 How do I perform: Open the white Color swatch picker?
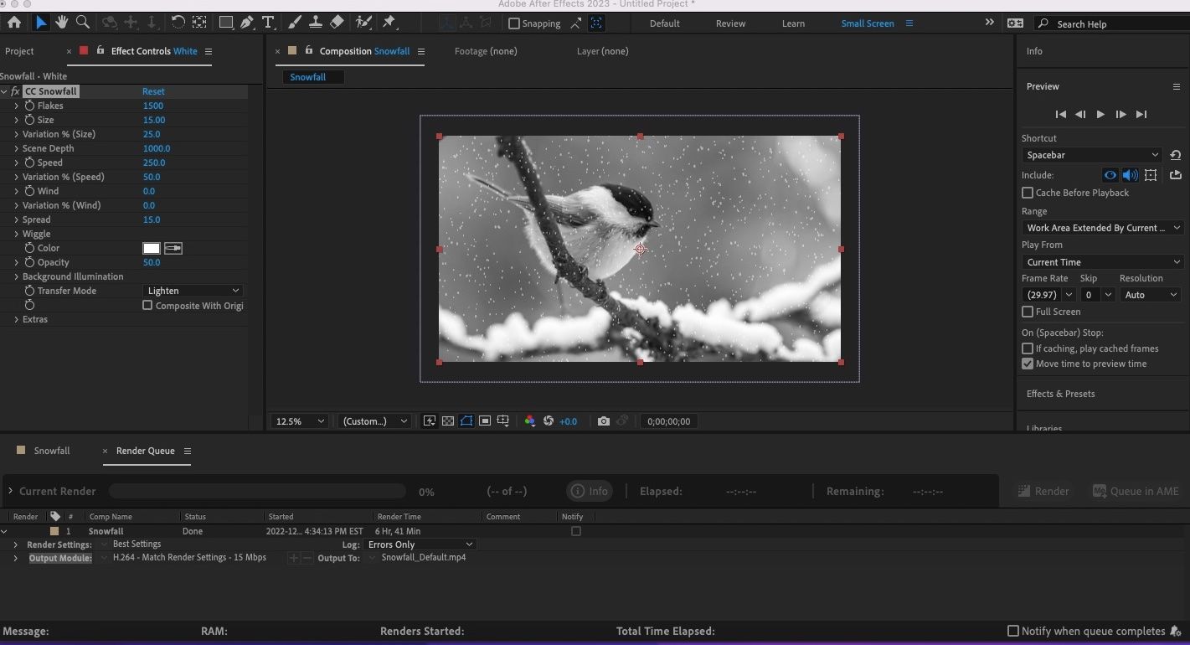coord(152,248)
